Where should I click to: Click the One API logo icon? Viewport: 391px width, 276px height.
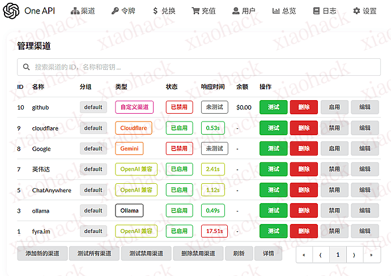coord(11,11)
